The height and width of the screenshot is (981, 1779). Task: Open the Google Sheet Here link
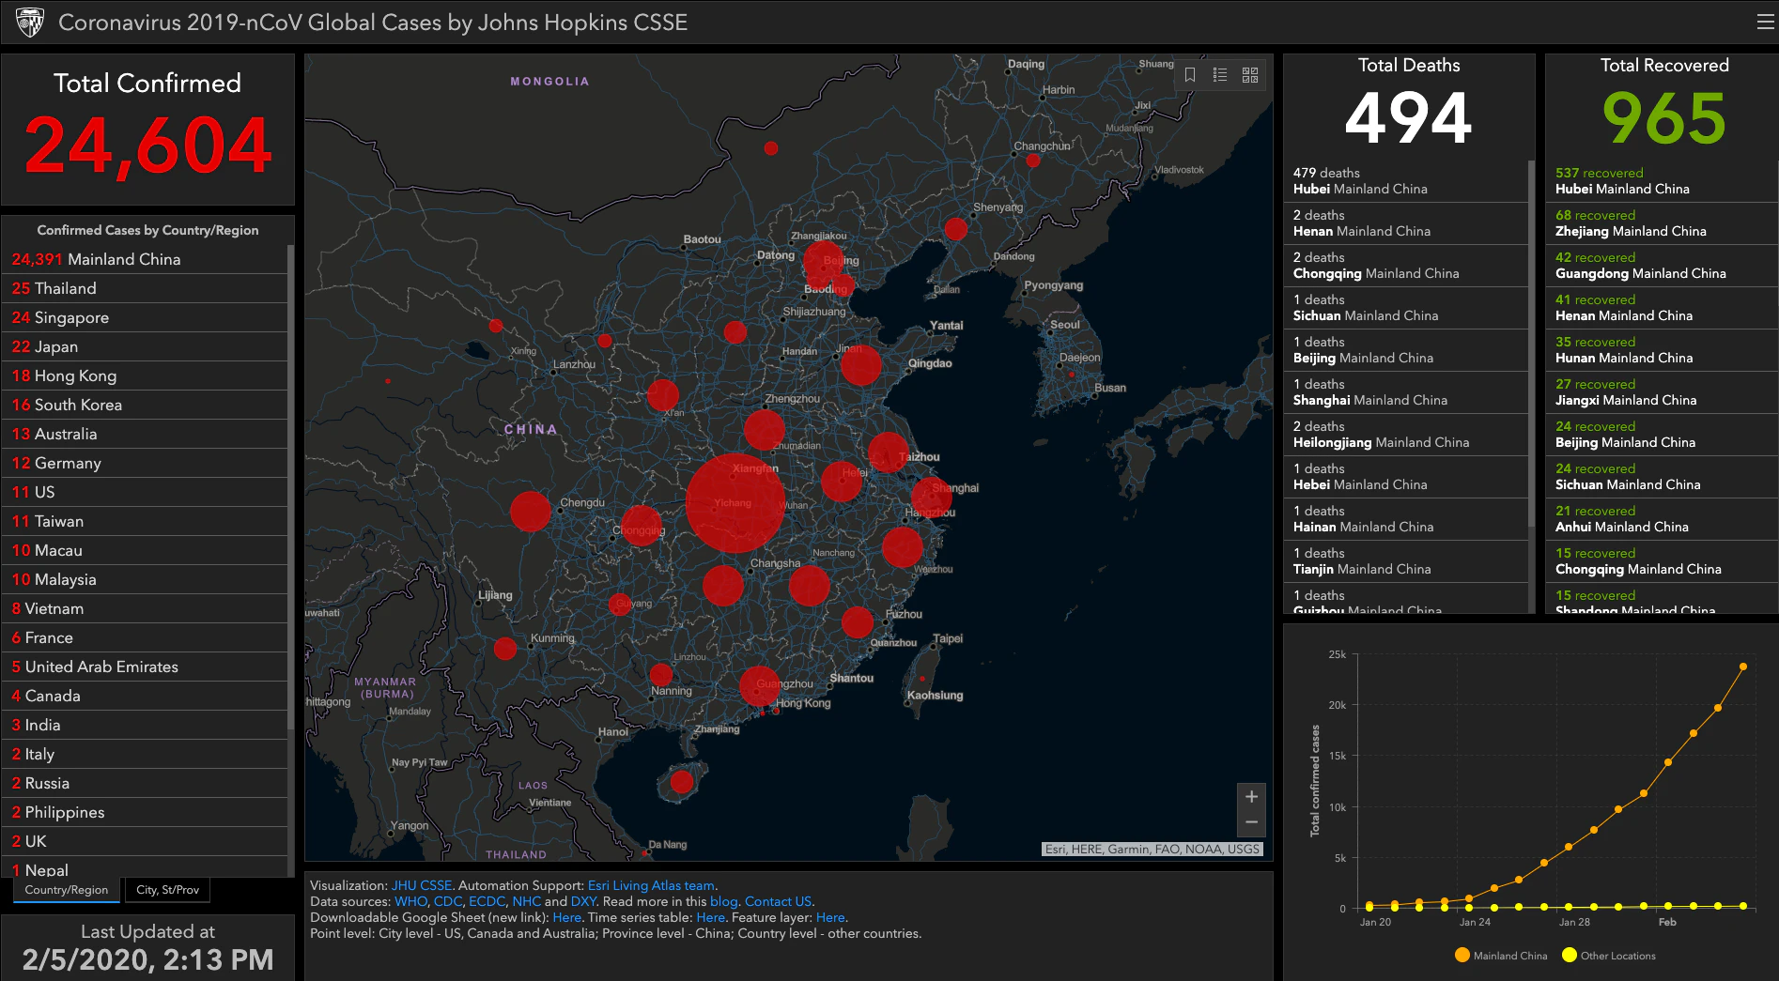click(x=566, y=917)
